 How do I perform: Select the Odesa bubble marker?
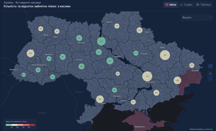tap(100, 99)
